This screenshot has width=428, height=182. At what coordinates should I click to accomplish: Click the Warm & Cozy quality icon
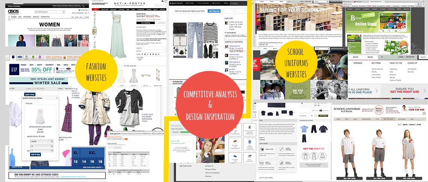[x=262, y=149]
